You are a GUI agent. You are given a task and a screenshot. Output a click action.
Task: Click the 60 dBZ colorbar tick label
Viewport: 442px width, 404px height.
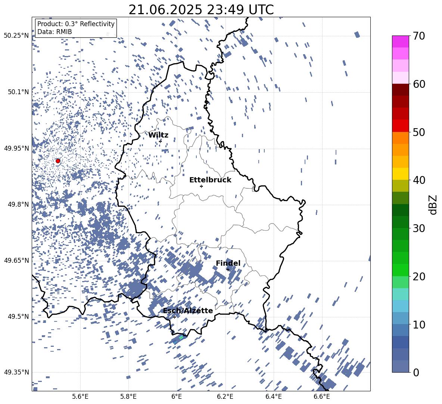point(419,84)
